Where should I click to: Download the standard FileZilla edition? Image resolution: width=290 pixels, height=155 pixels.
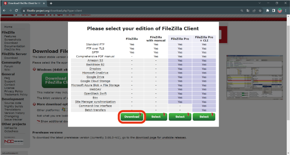click(132, 117)
